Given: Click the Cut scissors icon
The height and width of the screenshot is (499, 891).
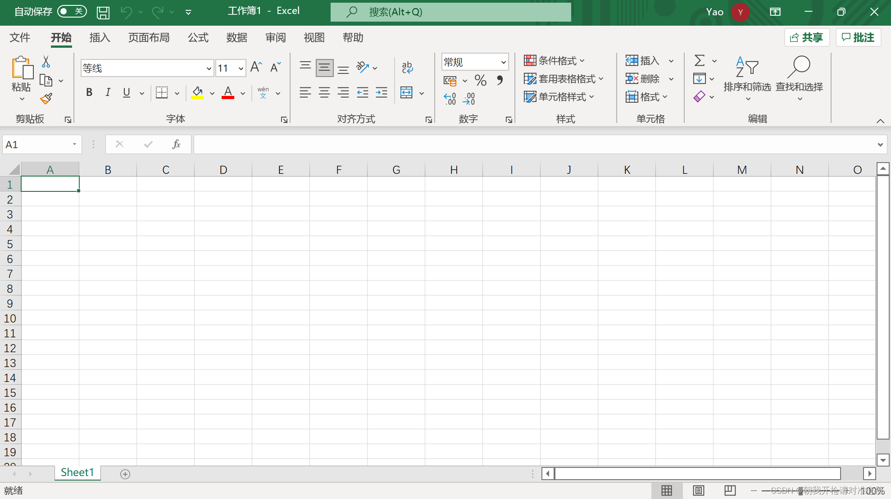Looking at the screenshot, I should pos(46,62).
